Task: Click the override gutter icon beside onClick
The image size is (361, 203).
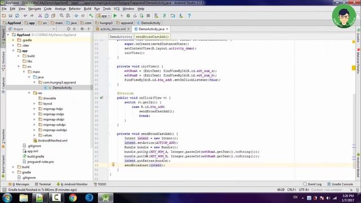Action: point(102,98)
